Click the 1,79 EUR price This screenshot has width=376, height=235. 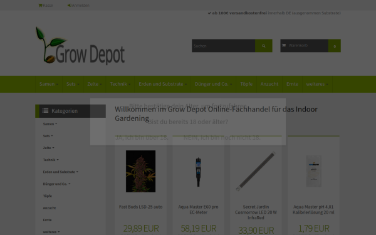[x=314, y=228]
